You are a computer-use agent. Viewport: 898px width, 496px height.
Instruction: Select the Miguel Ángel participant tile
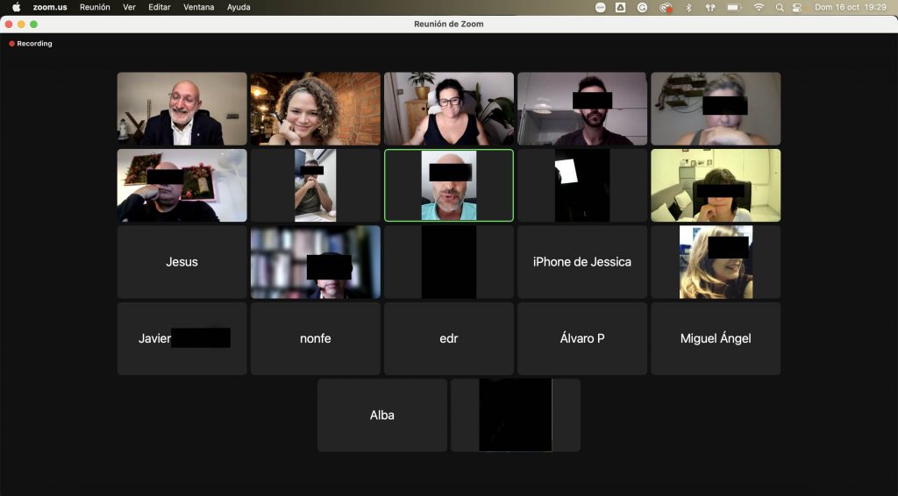pos(716,338)
